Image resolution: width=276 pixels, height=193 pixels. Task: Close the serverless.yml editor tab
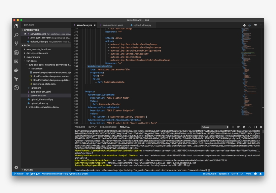pyautogui.click(x=95, y=25)
